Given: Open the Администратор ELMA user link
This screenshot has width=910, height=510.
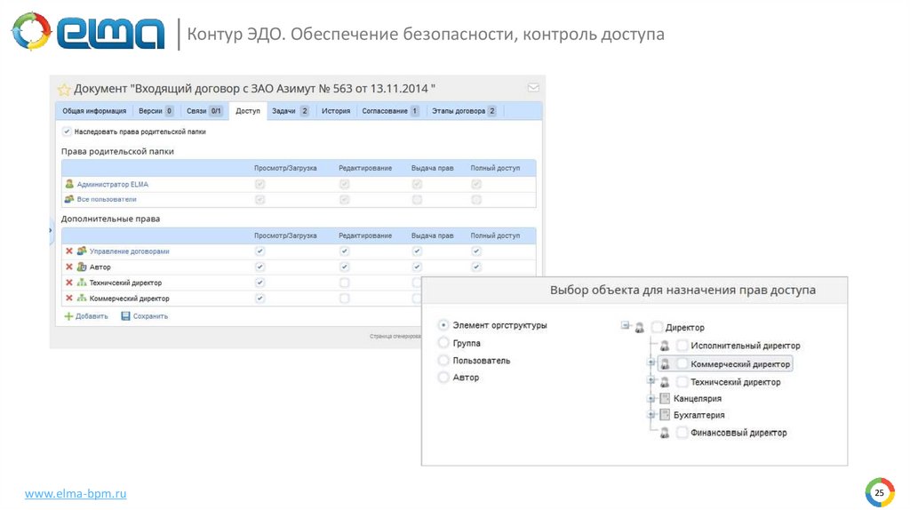Looking at the screenshot, I should click(113, 184).
